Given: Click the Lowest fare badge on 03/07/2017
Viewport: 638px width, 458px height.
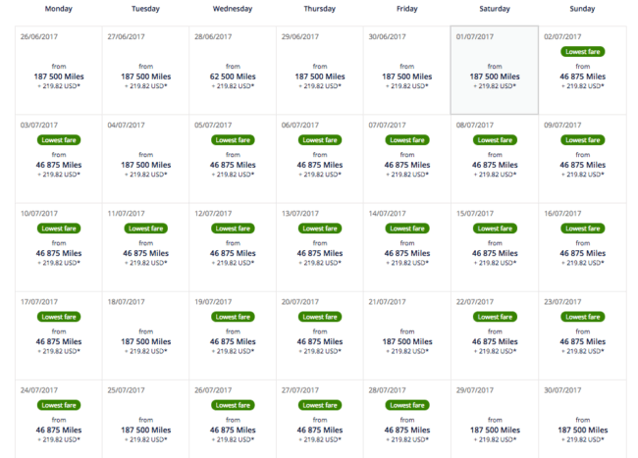Looking at the screenshot, I should (59, 140).
